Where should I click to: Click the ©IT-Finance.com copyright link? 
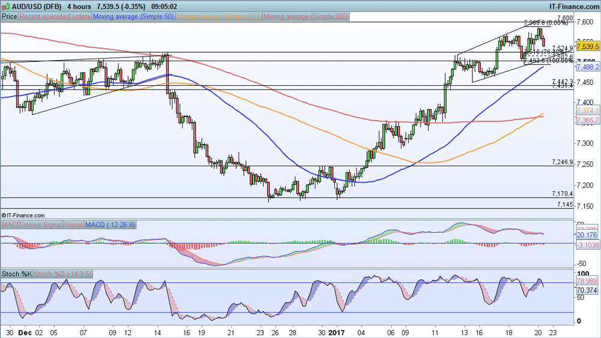click(x=23, y=216)
